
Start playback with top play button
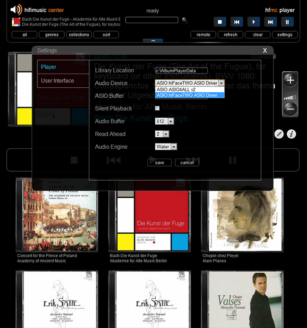(254, 22)
